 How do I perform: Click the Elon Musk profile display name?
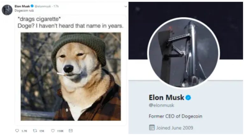[x=166, y=97]
